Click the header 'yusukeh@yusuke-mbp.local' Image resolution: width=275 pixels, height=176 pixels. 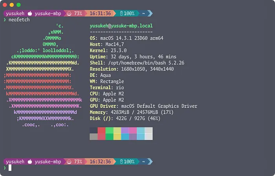121,26
